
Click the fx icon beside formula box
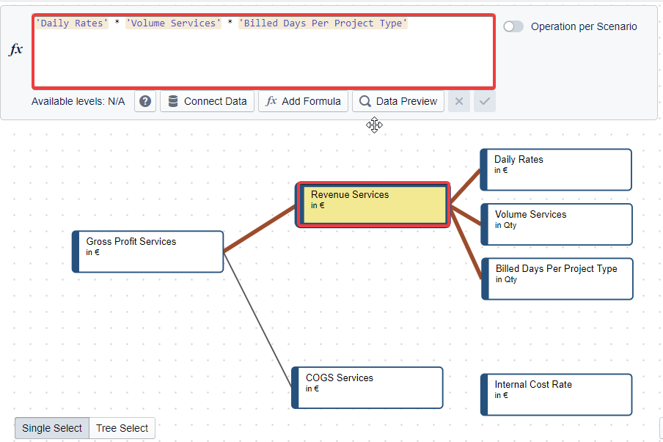click(x=16, y=50)
